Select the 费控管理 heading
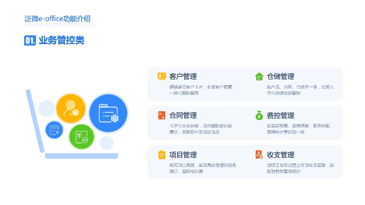Viewport: 365px width, 205px height. pos(280,115)
